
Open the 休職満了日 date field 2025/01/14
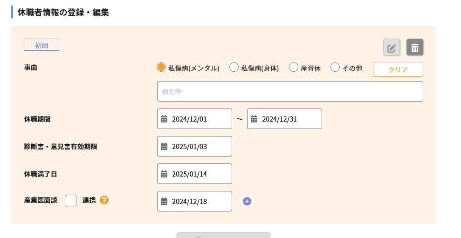(x=194, y=174)
